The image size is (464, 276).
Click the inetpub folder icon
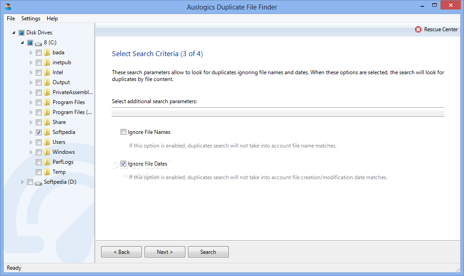47,62
